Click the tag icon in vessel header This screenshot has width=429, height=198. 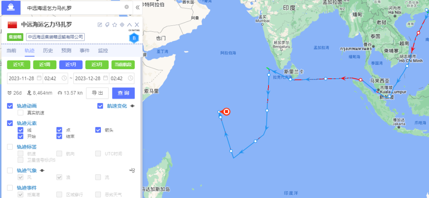tap(107, 25)
